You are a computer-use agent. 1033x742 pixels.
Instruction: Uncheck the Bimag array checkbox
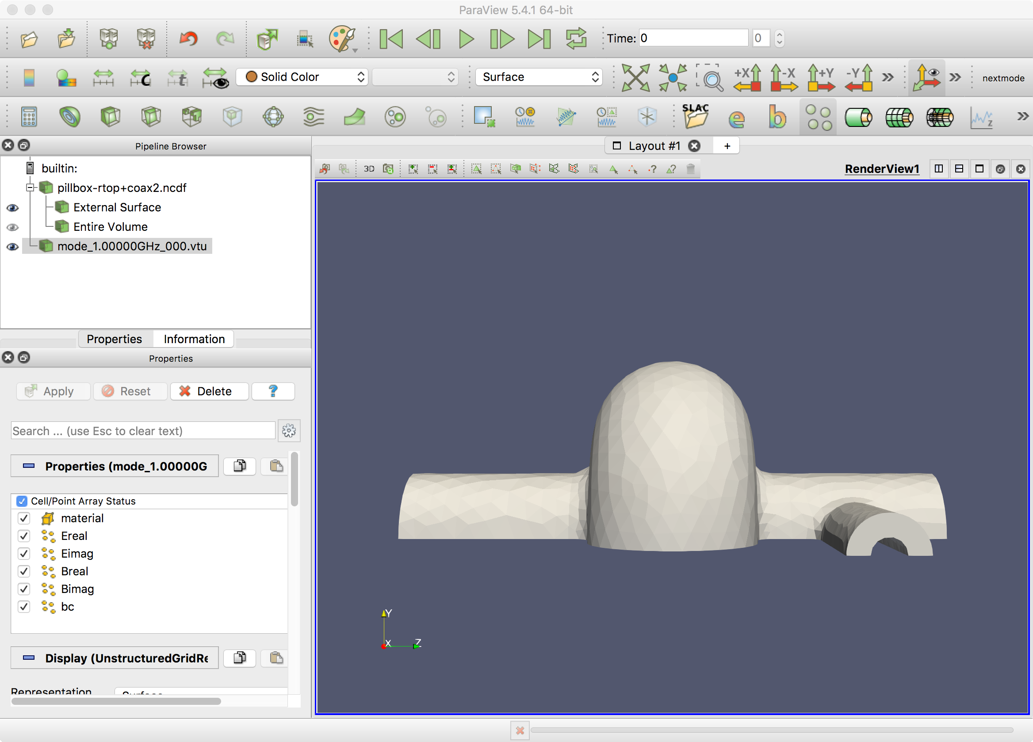24,589
